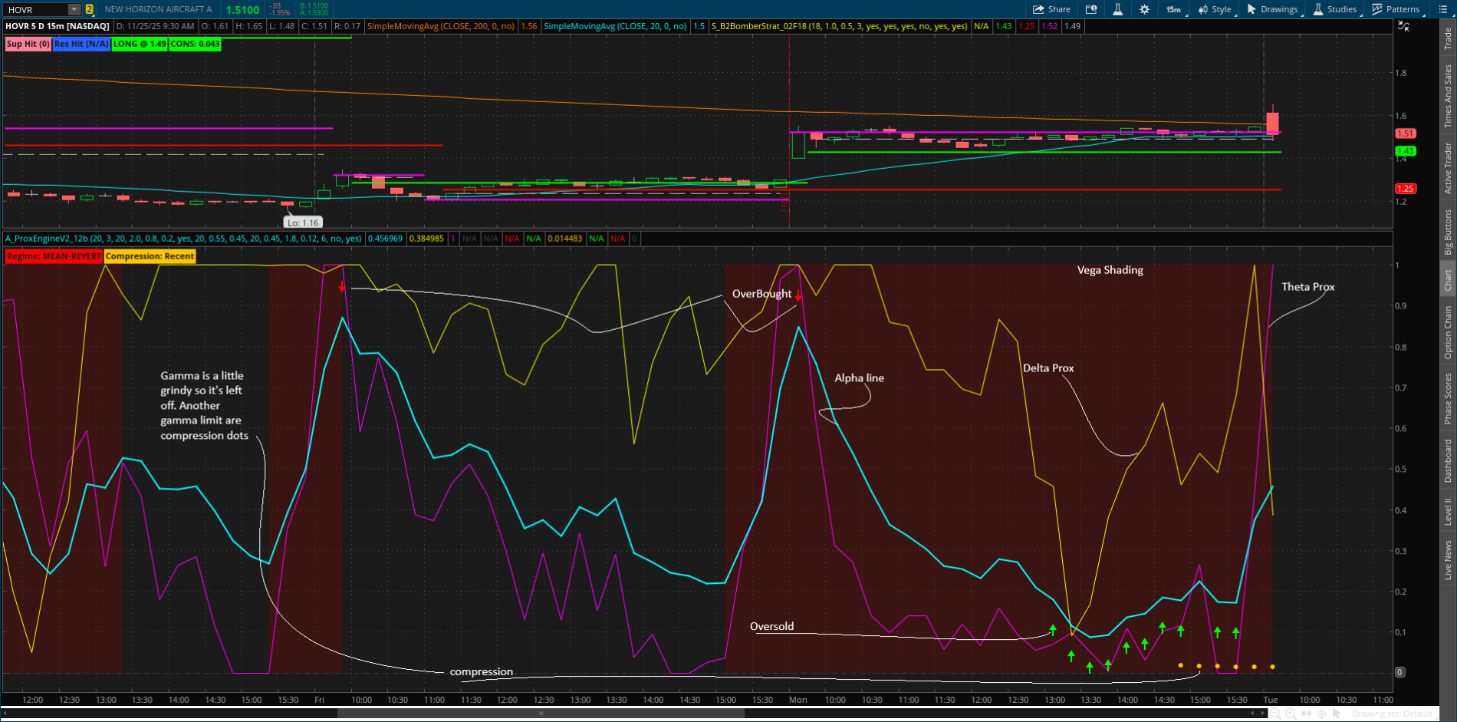Toggle the Sup Hit (0) label
Screen dimensions: 1457x722
(x=28, y=44)
